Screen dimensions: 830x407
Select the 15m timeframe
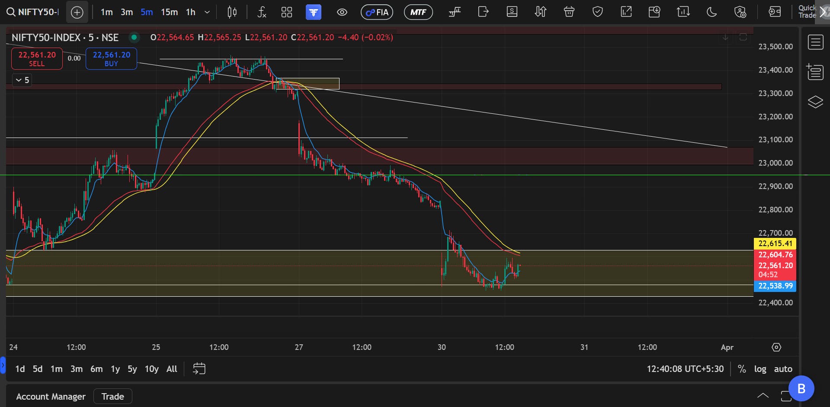point(169,12)
